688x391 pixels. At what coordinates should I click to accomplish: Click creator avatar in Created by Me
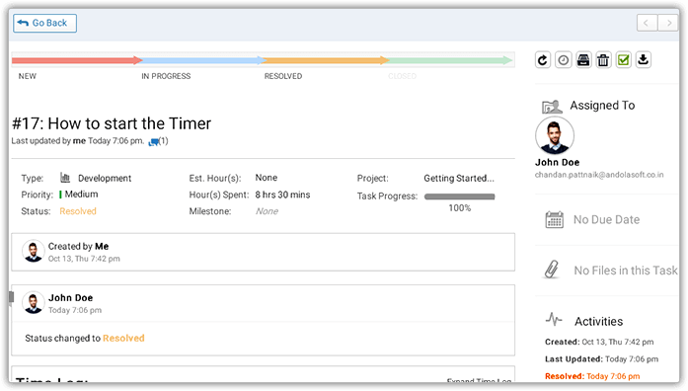click(34, 251)
